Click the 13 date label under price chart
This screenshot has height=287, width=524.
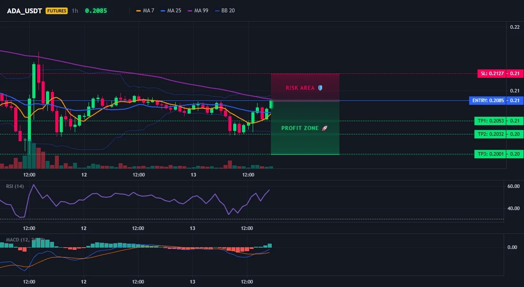point(193,175)
